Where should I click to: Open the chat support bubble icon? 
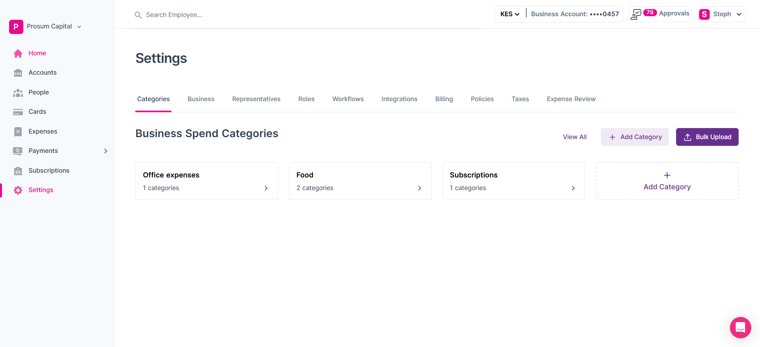tap(740, 327)
